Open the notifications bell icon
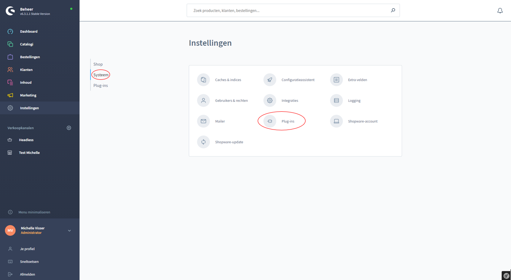 [x=500, y=11]
